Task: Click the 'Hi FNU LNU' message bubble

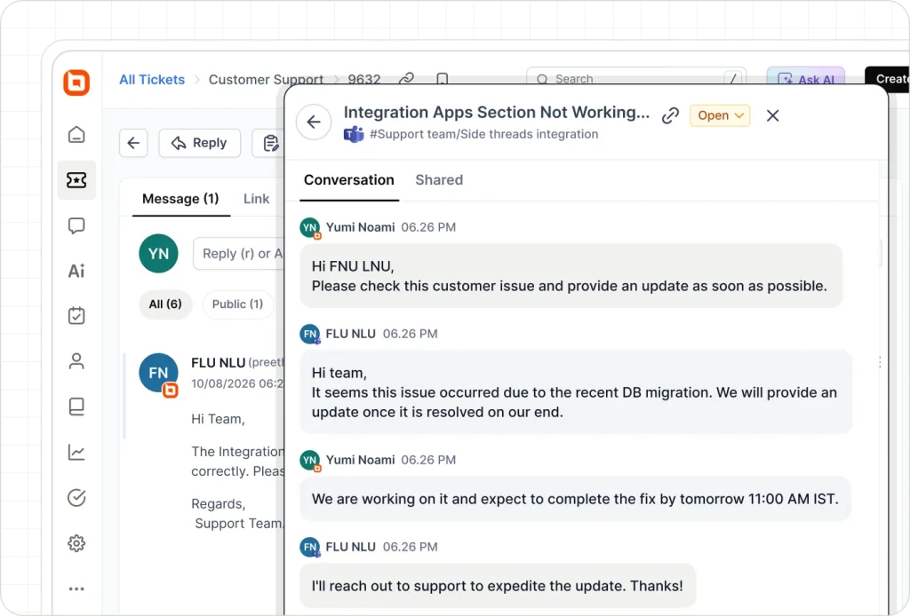Action: point(571,276)
